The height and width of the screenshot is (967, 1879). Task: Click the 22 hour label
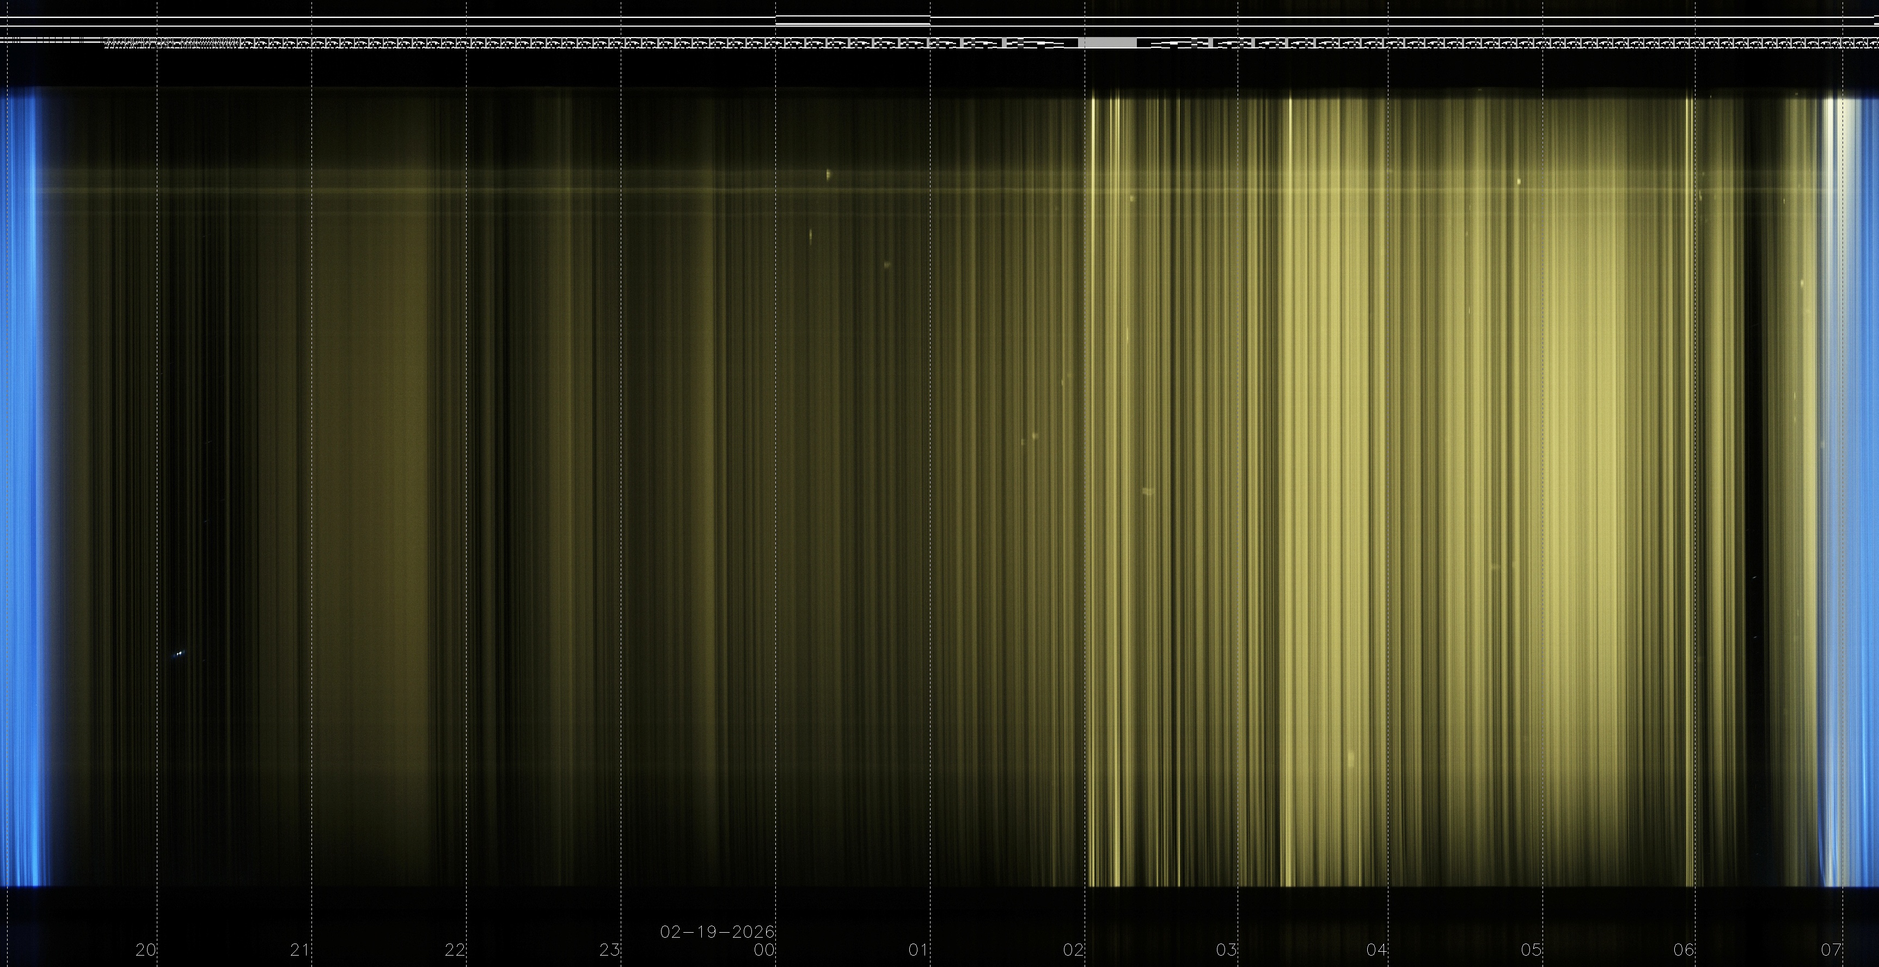[x=455, y=950]
